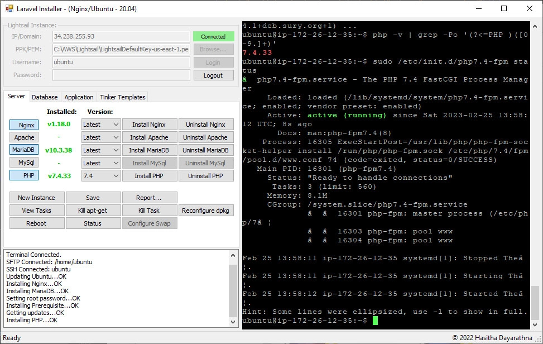Log out with the Logout button
The image size is (543, 344).
point(213,75)
